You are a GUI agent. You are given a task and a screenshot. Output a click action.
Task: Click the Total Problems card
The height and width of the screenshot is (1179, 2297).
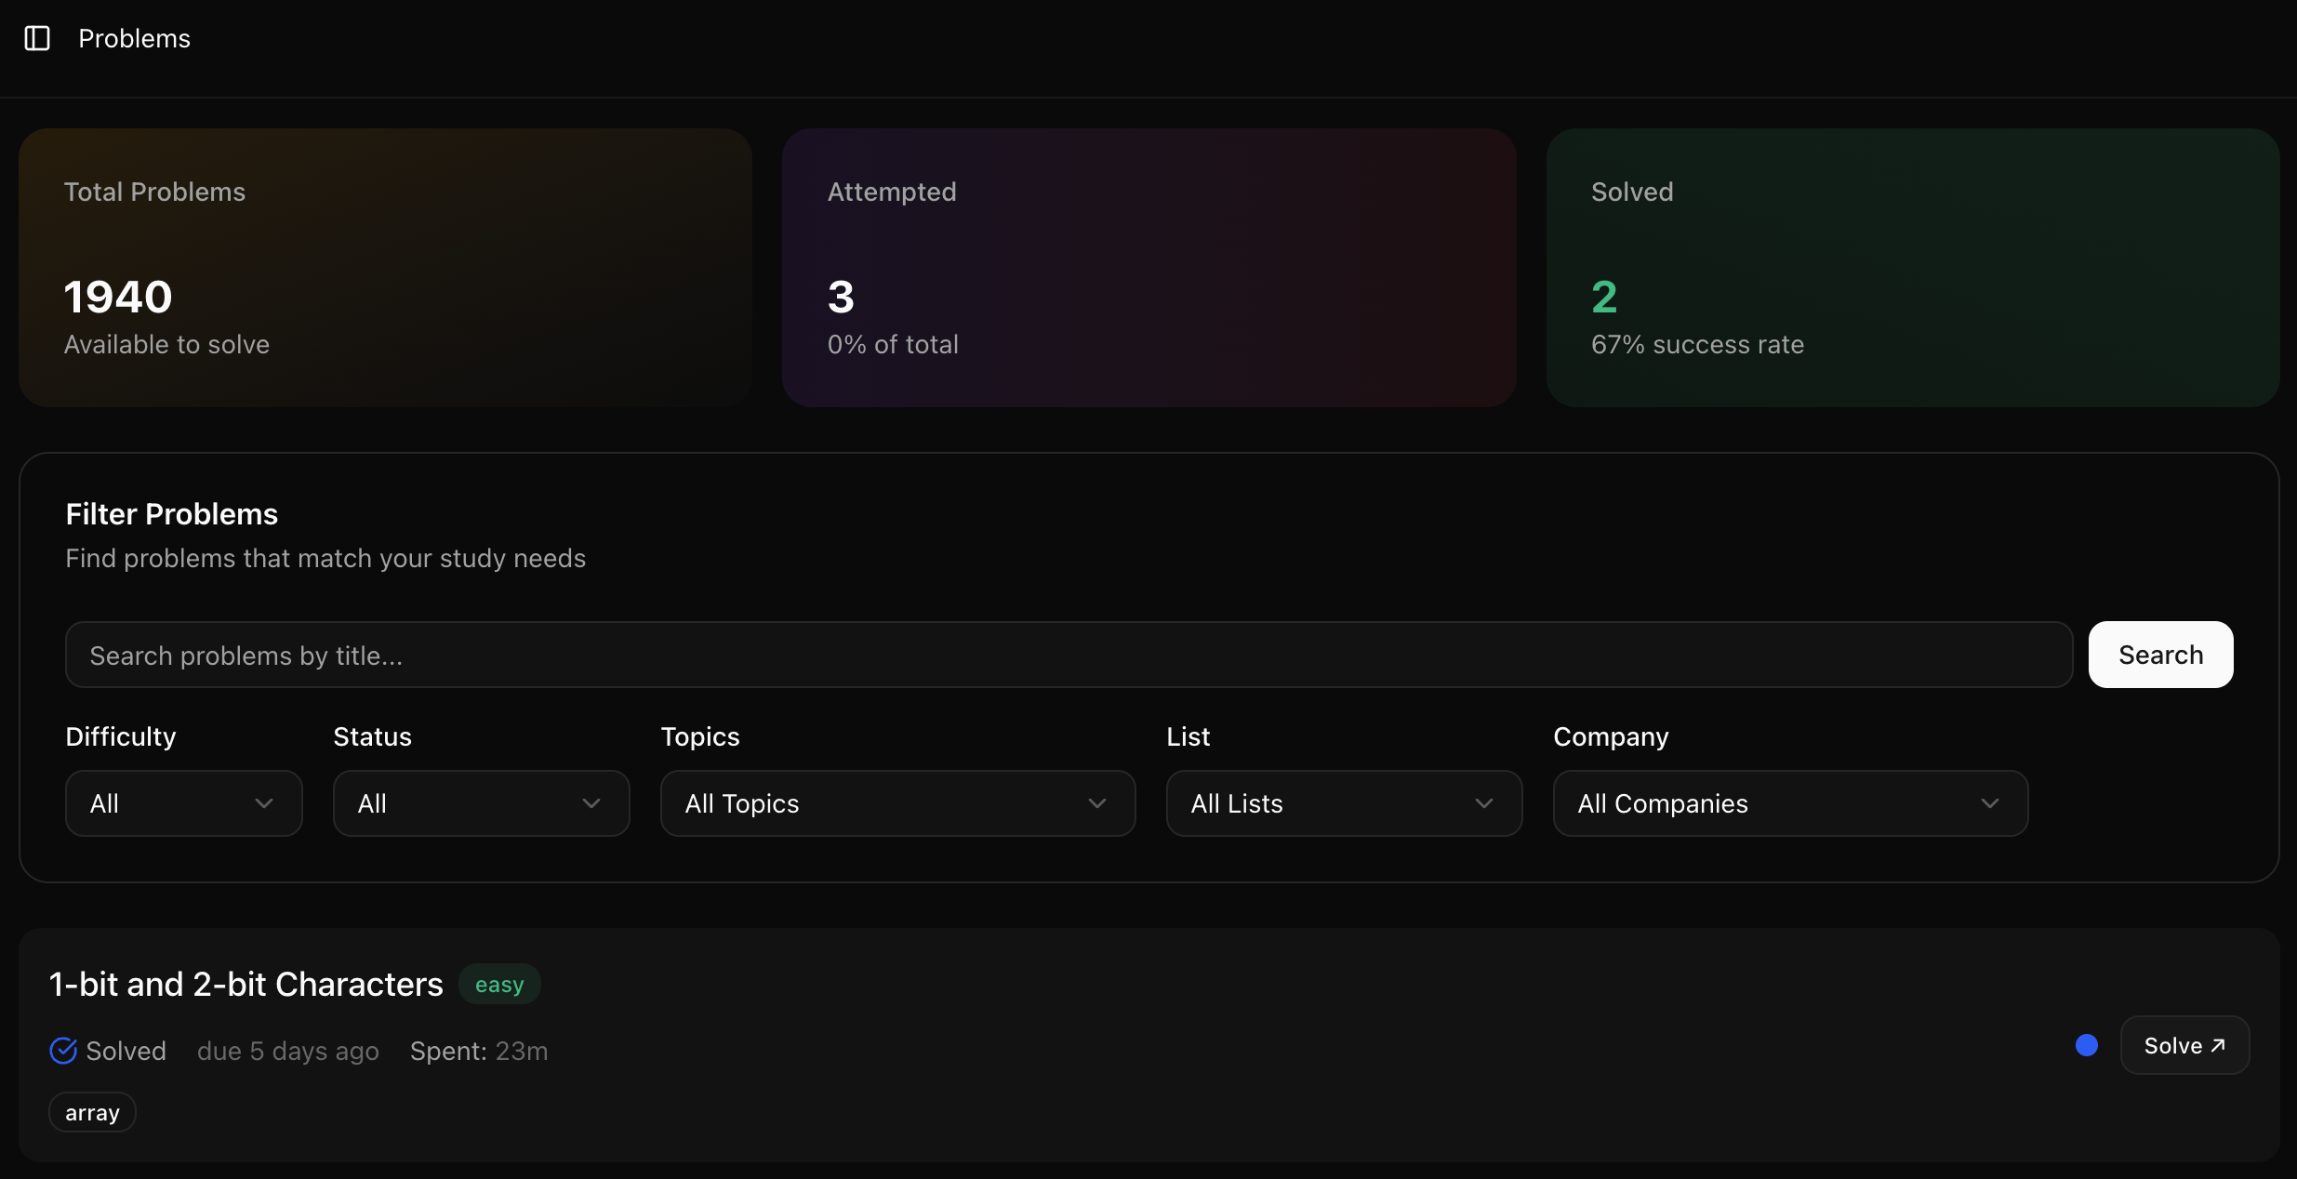[x=385, y=268]
